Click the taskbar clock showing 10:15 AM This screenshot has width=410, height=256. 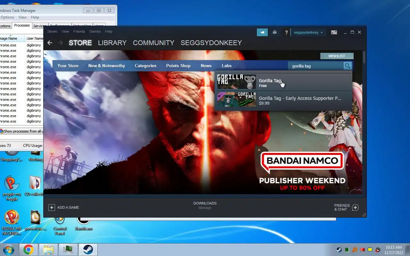[x=393, y=250]
